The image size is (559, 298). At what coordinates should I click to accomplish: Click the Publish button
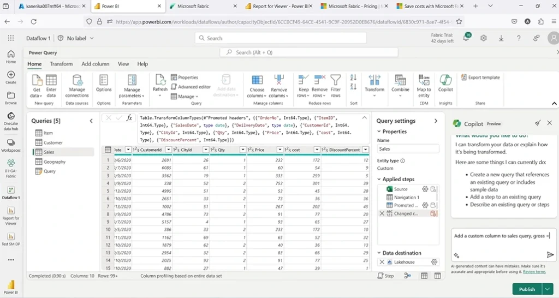(527, 289)
